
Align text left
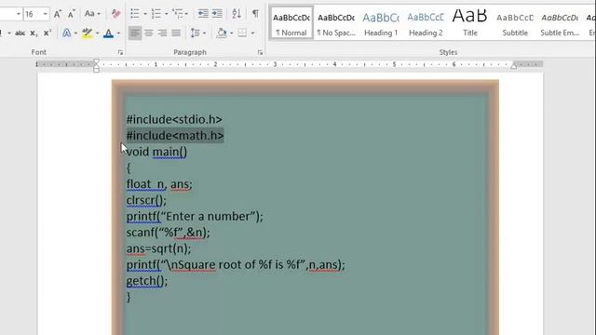click(134, 33)
